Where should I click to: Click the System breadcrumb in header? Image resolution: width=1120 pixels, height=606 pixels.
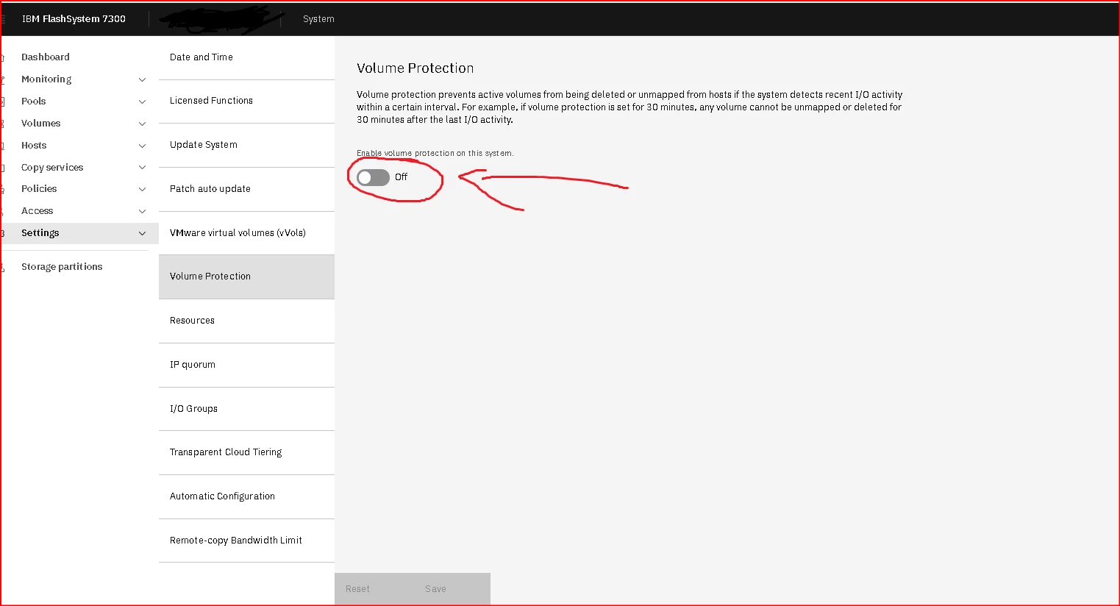point(318,19)
